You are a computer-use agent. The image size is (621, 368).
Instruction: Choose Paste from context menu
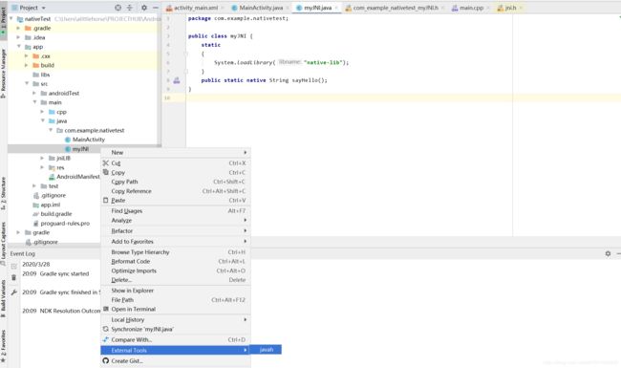(x=176, y=201)
